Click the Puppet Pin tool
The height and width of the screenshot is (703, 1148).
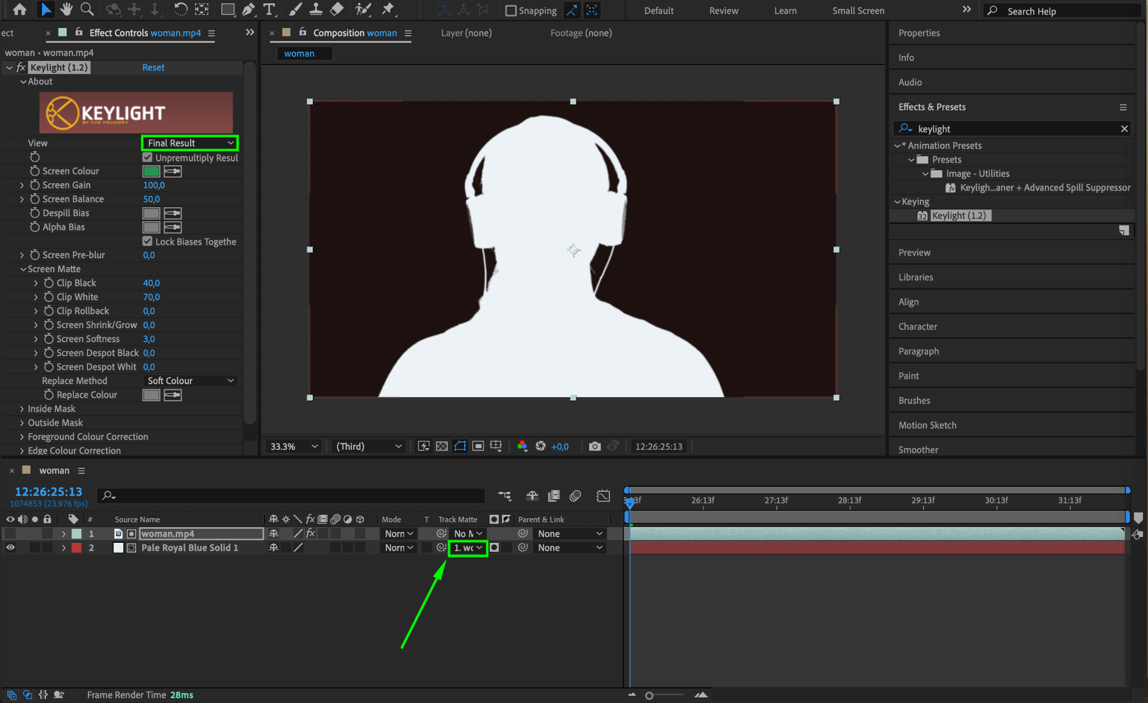[387, 10]
